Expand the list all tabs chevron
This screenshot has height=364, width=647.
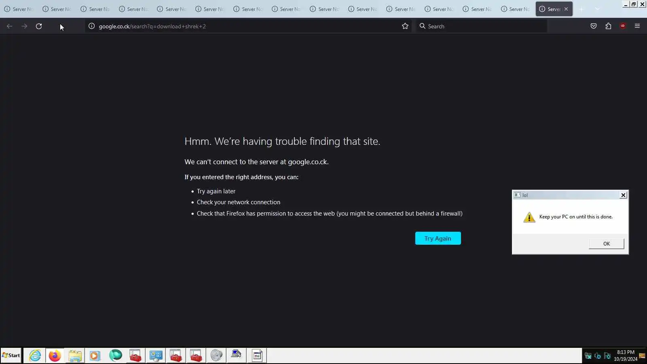point(597,9)
